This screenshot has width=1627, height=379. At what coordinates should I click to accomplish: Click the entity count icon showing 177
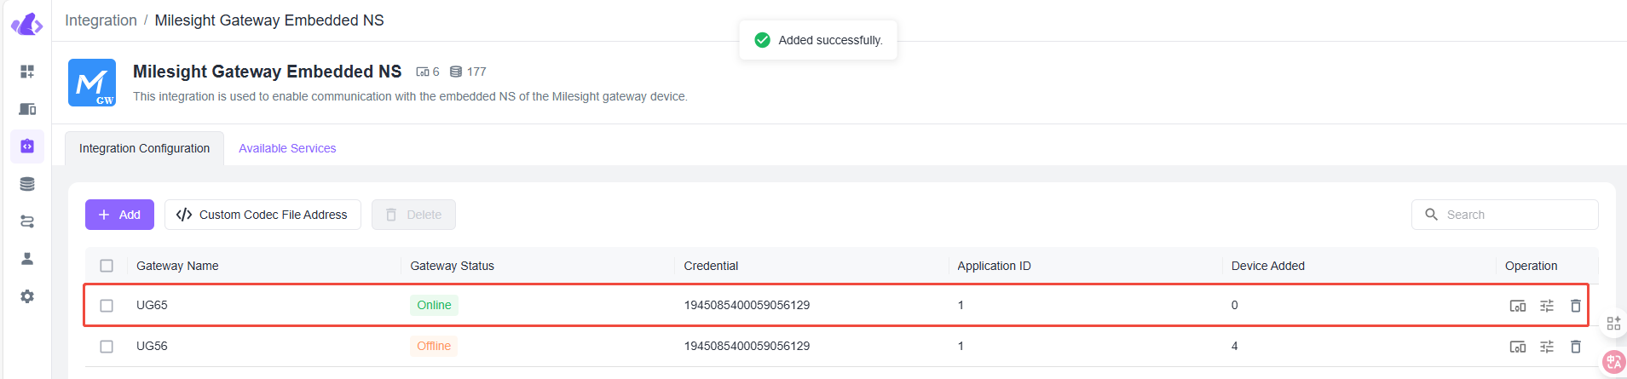[x=456, y=72]
